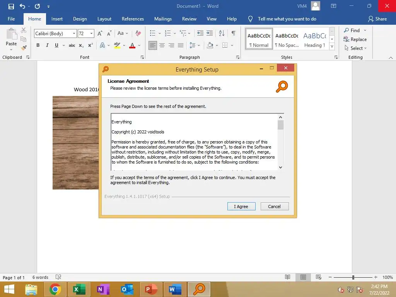
Task: Open Excel from the taskbar
Action: [x=79, y=289]
